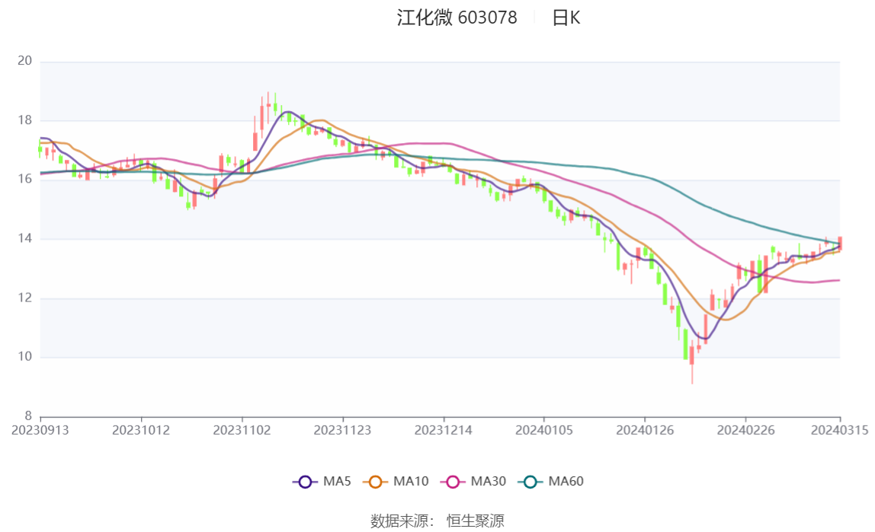Click the teal MA60 legend circle marker
This screenshot has width=875, height=532.
[530, 482]
